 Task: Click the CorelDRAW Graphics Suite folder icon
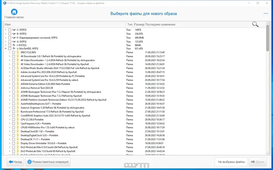(x=18, y=115)
